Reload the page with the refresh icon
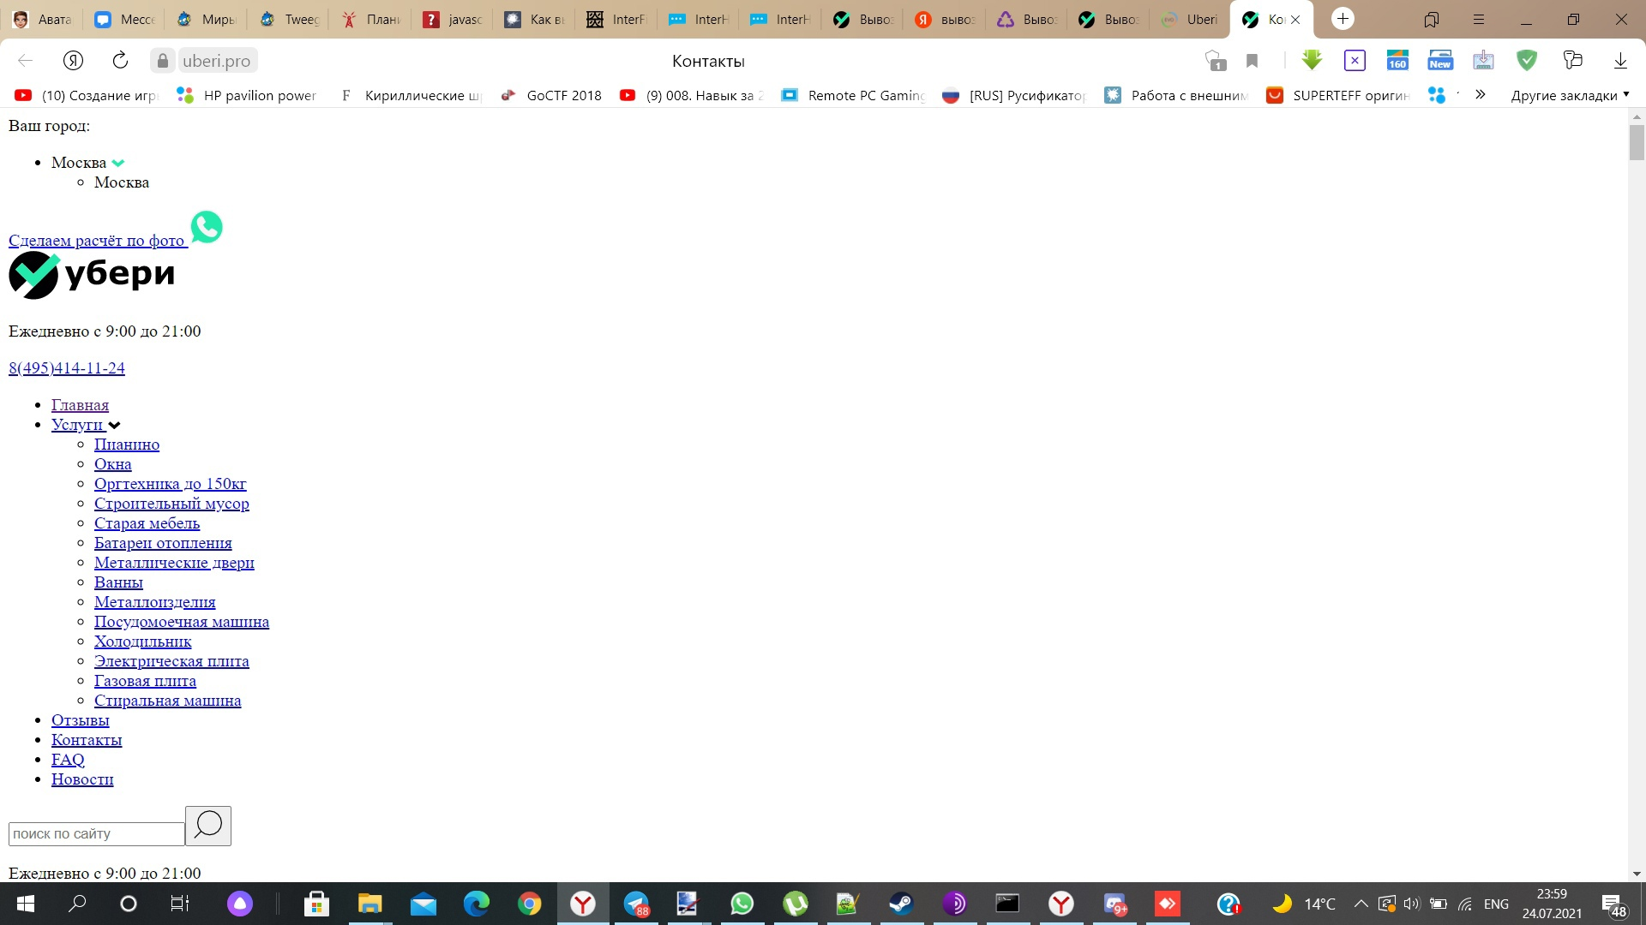 pos(120,60)
